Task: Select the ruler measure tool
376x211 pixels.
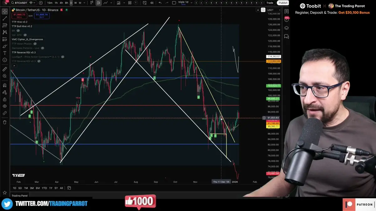Action: click(x=5, y=69)
